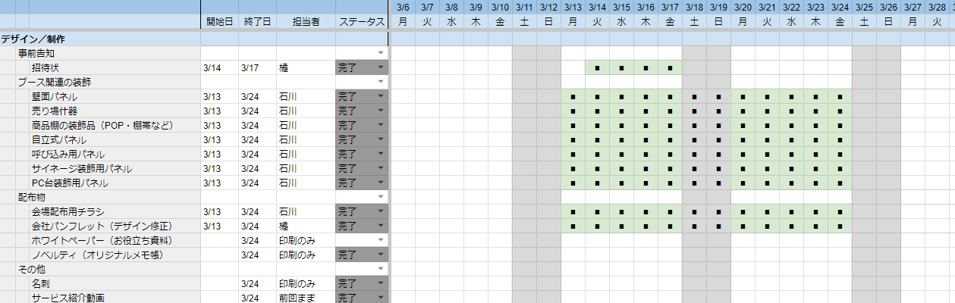
Task: Click the 3/17 end date of 招待状
Action: 250,68
